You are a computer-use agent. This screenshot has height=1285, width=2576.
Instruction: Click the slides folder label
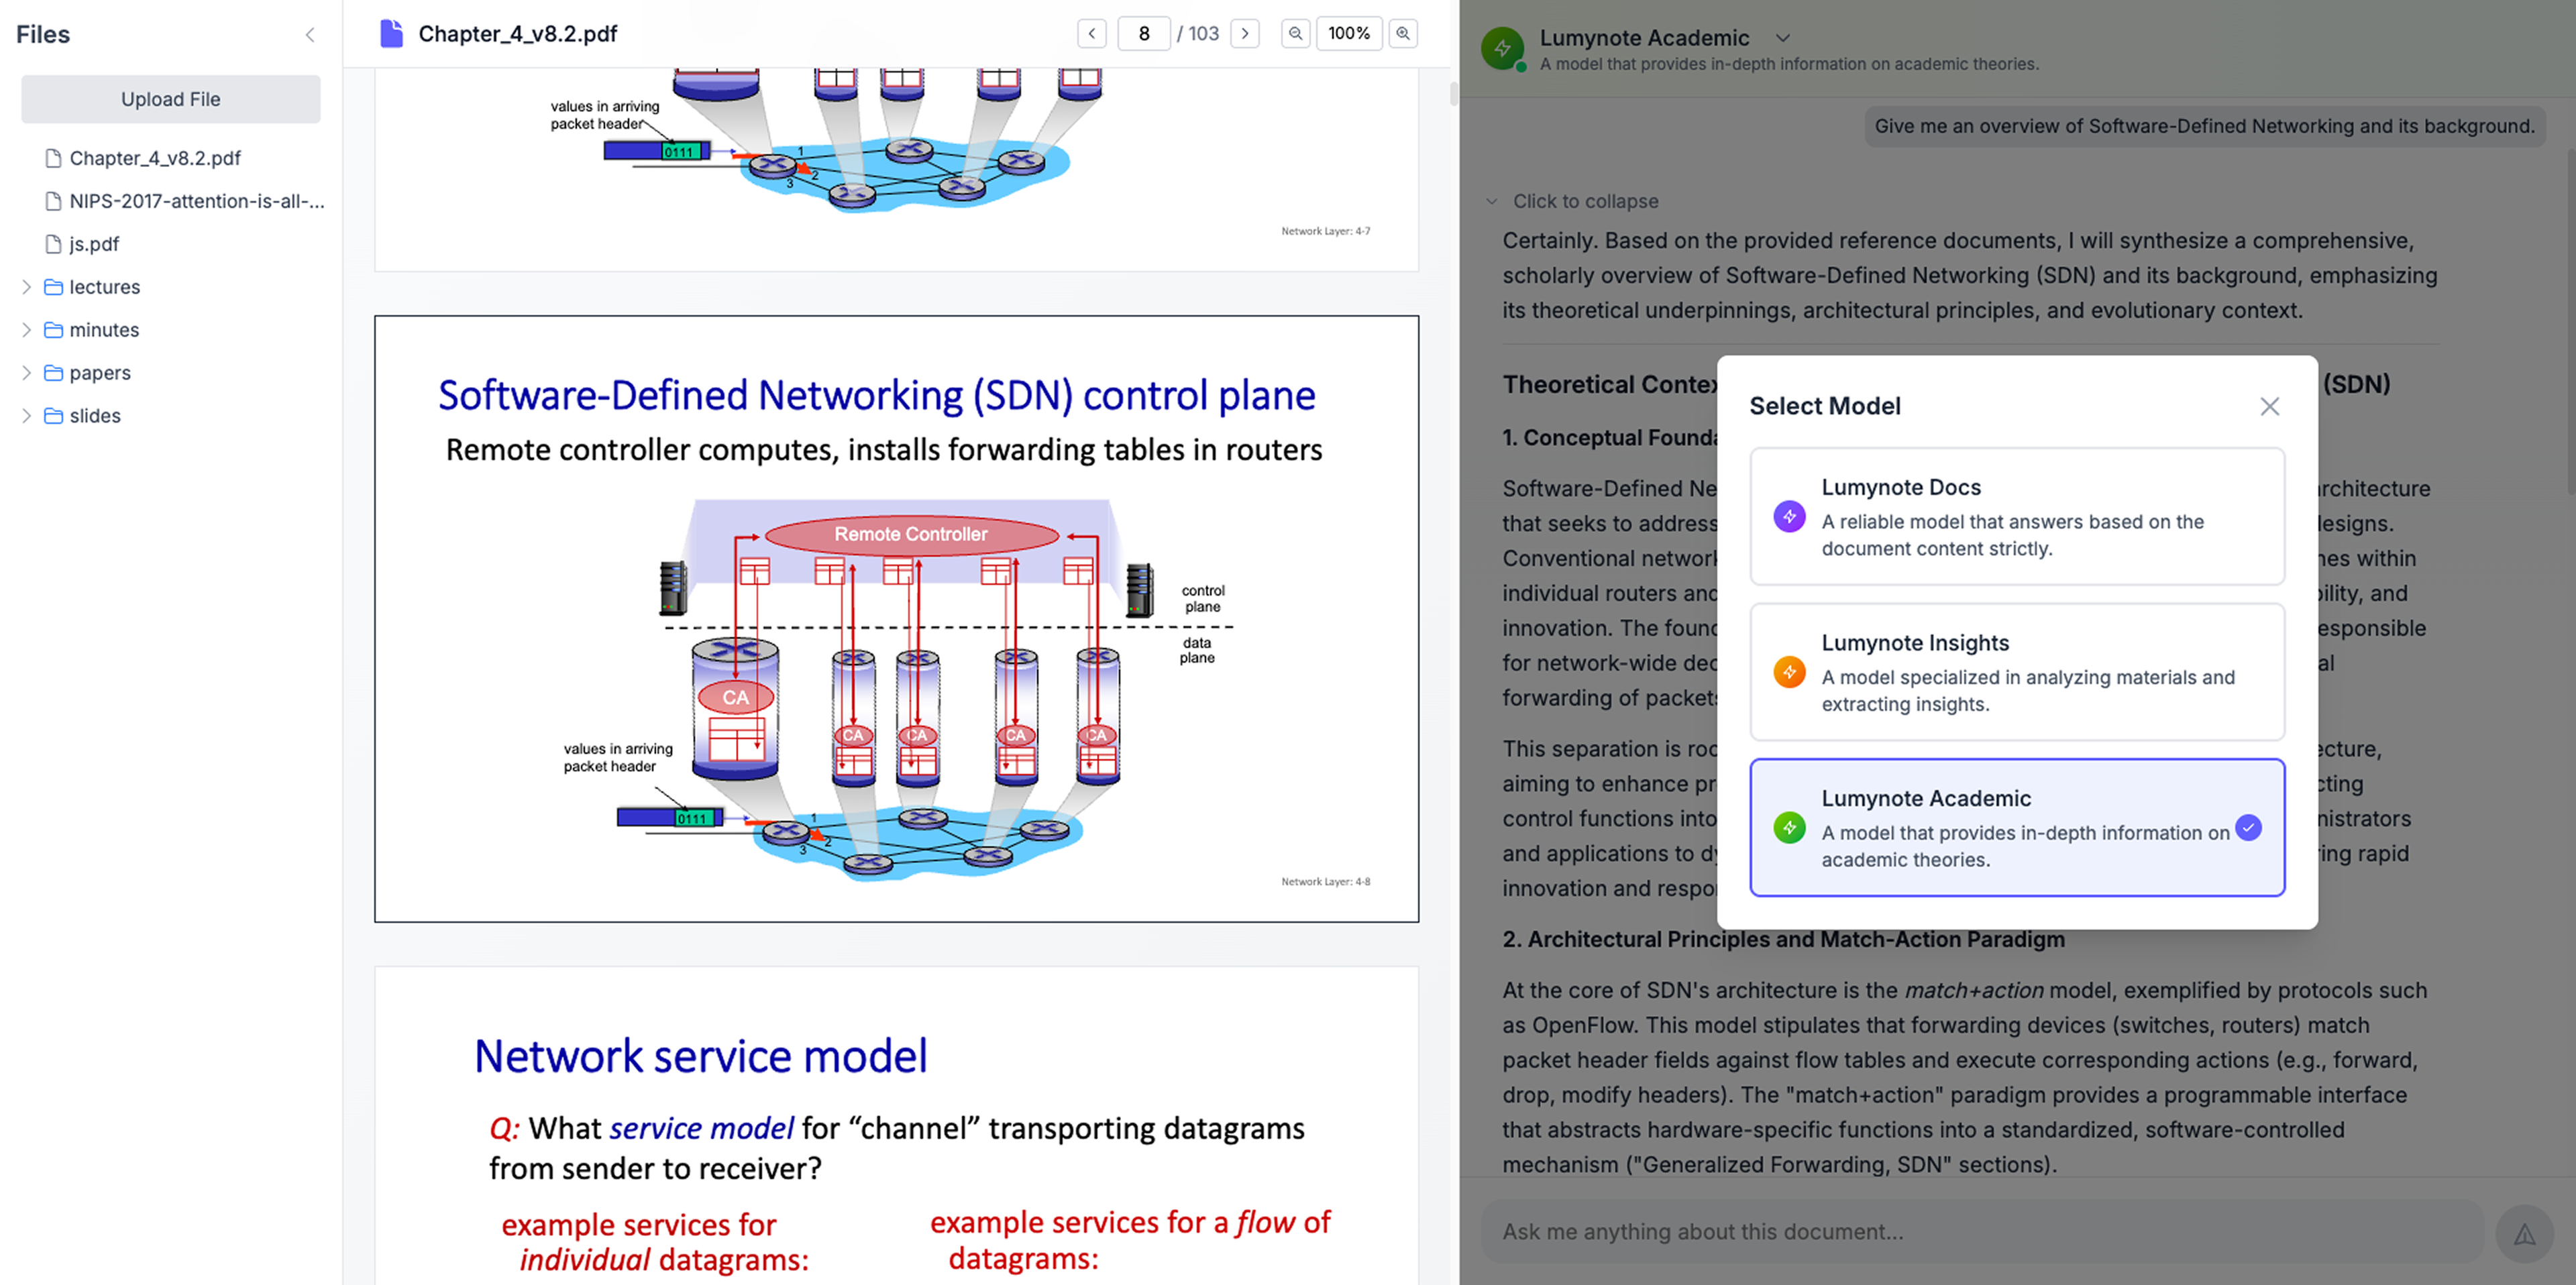tap(95, 416)
